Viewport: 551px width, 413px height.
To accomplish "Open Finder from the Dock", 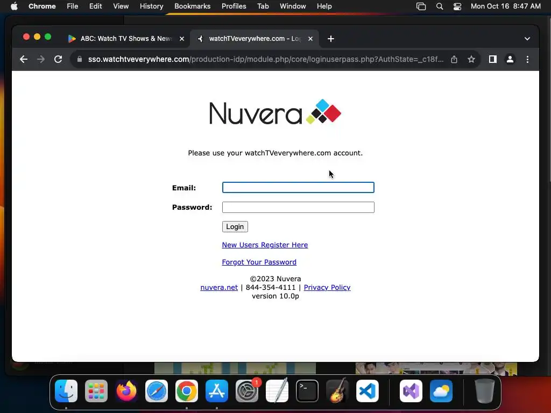I will pyautogui.click(x=66, y=391).
